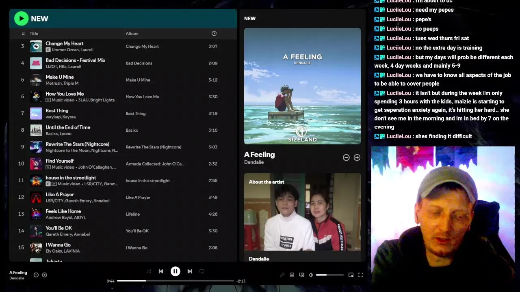The image size is (520, 292).
Task: Click Rewrite The Stars cover thumbnail
Action: [x=36, y=147]
